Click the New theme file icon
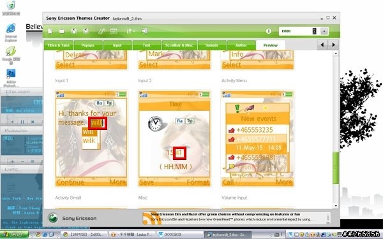 click(x=50, y=31)
